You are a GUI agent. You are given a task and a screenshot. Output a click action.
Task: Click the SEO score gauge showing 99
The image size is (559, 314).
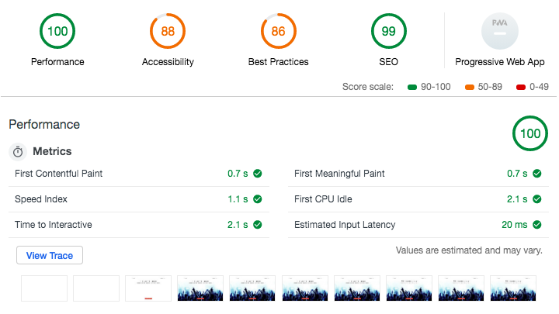389,31
